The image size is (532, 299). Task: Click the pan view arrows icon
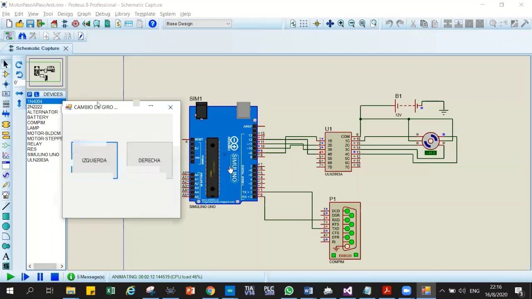(x=330, y=24)
